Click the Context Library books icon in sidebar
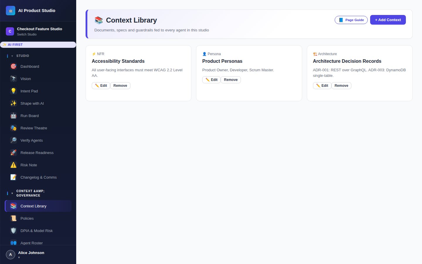The width and height of the screenshot is (422, 264). (13, 206)
